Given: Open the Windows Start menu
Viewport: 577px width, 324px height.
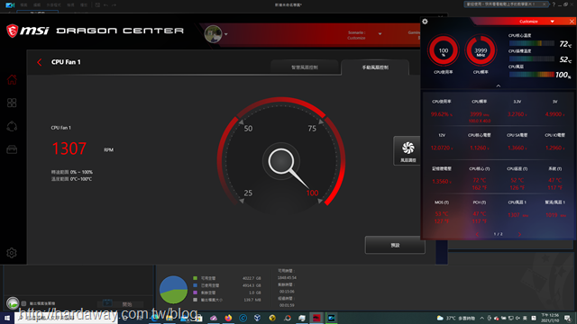Looking at the screenshot, I should coord(7,318).
